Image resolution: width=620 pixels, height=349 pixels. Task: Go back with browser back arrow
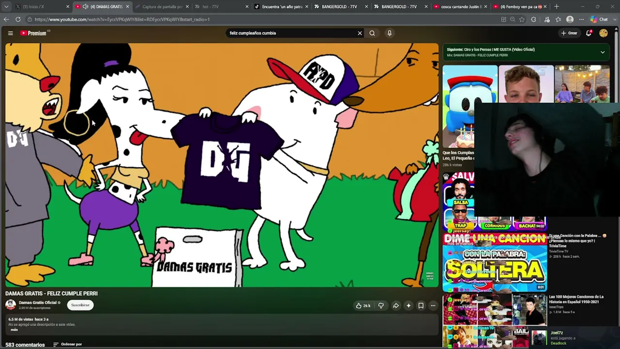pos(6,19)
